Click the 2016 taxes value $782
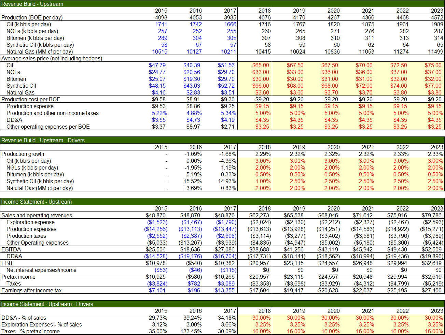445x335 pixels. click(194, 283)
